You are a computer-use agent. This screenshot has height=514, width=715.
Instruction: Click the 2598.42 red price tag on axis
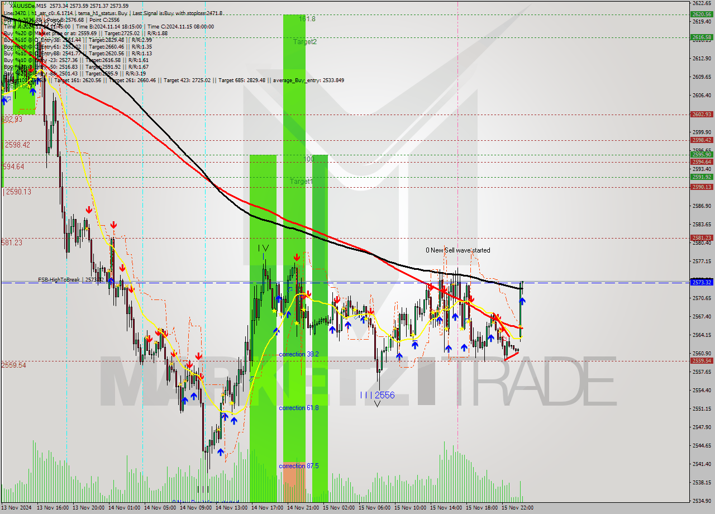pyautogui.click(x=702, y=140)
